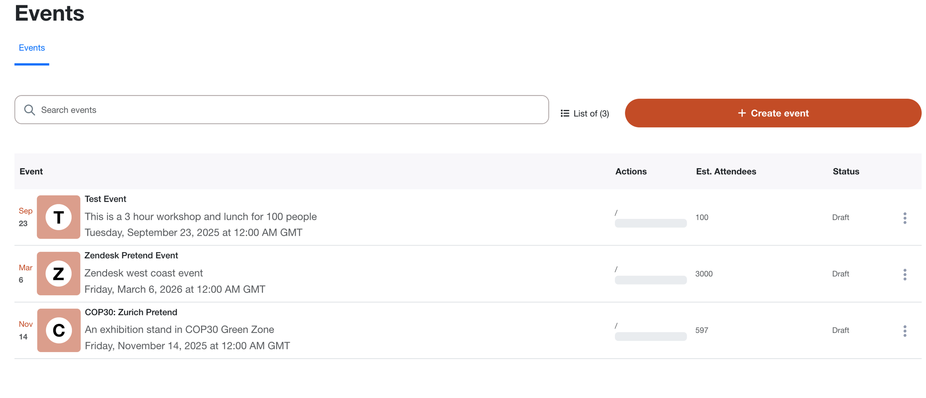Click the Test Event actions progress bar
Screen dimensions: 926x398
pyautogui.click(x=651, y=223)
